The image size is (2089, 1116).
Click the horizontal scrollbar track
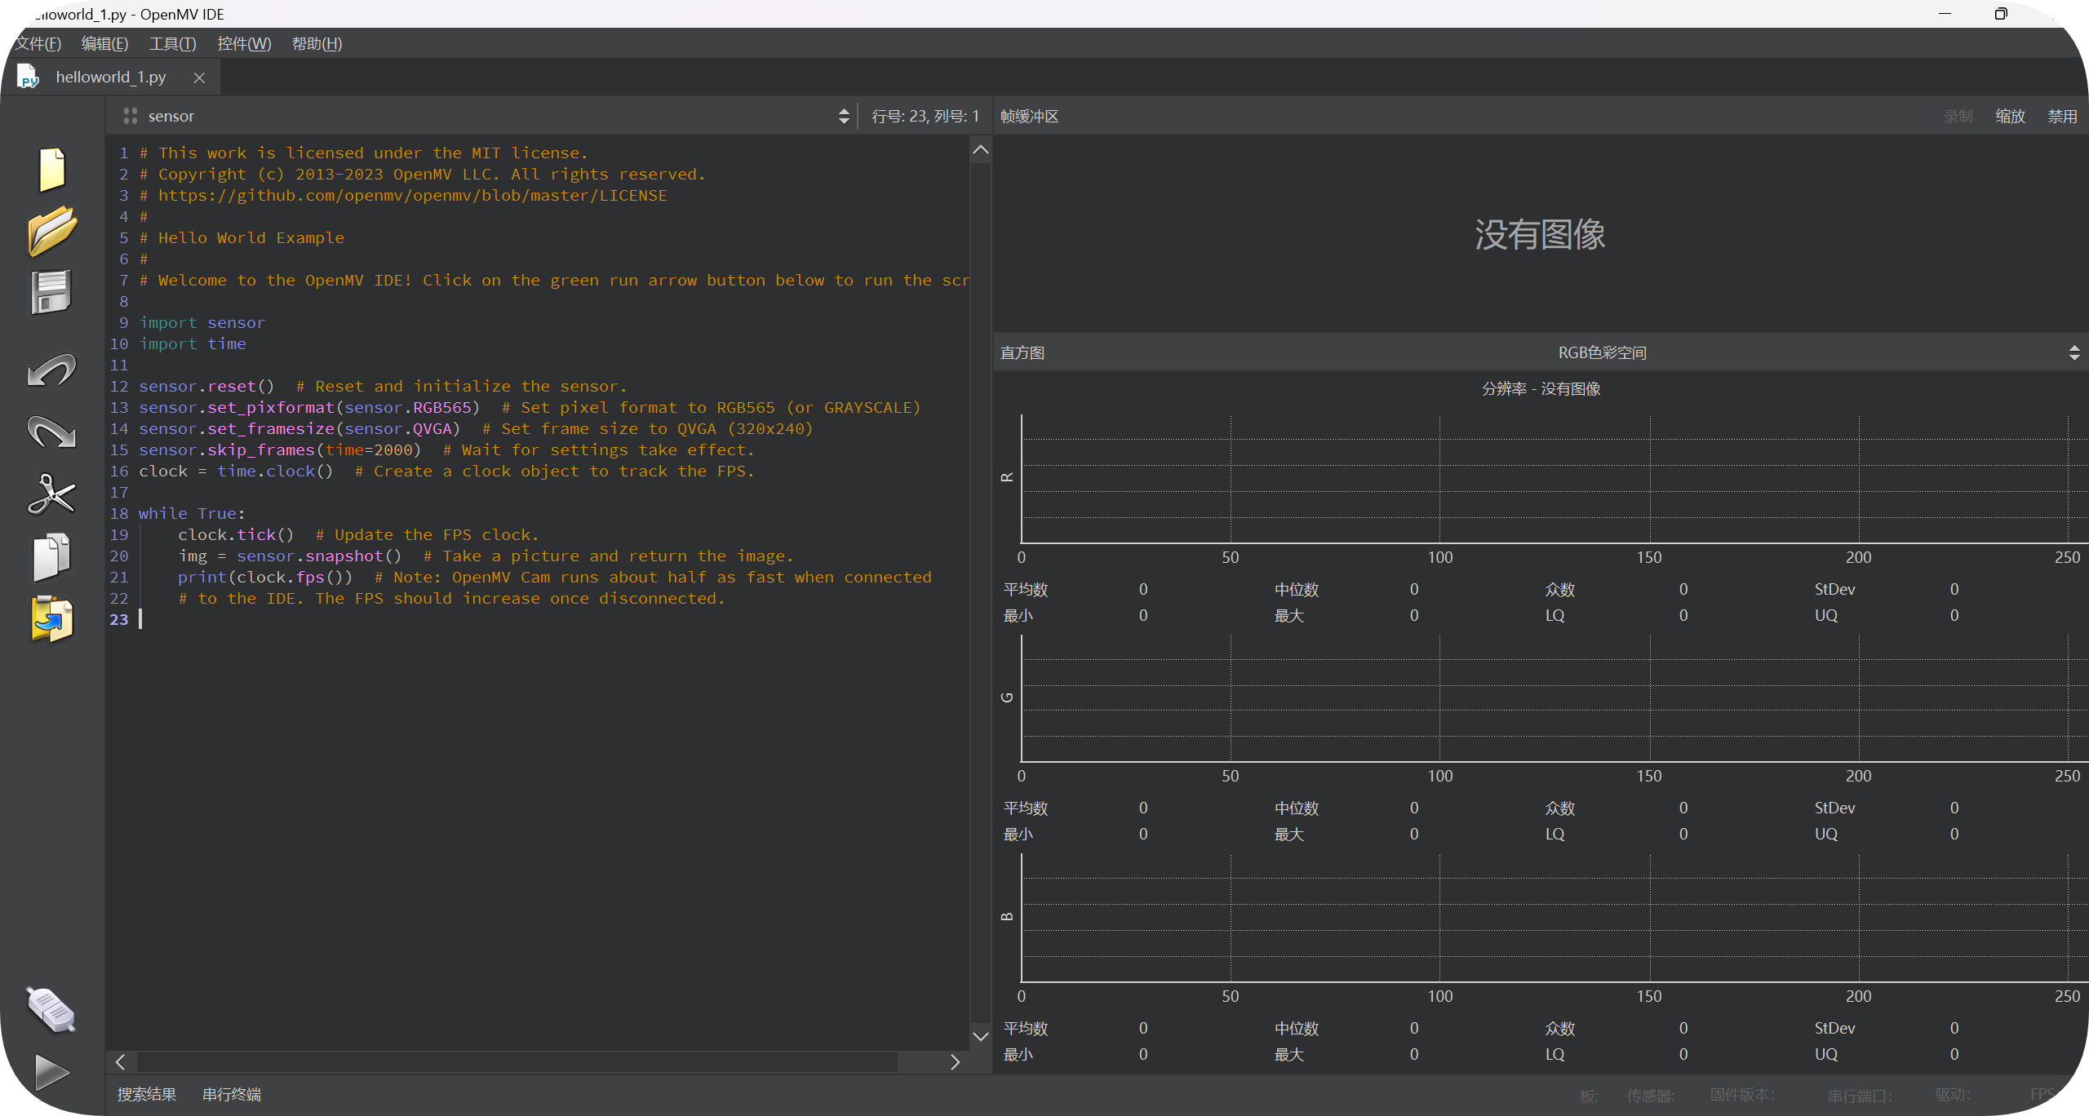(517, 1061)
